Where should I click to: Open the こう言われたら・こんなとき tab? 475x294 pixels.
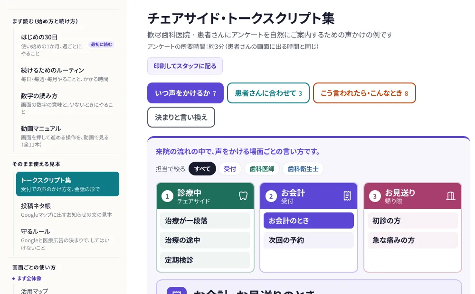[364, 93]
